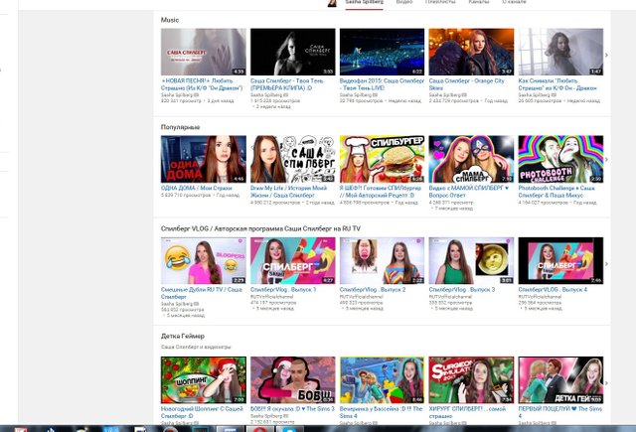Click the Draw My Life / История Моей Жизни title
Image resolution: width=636 pixels, height=432 pixels.
(x=288, y=192)
